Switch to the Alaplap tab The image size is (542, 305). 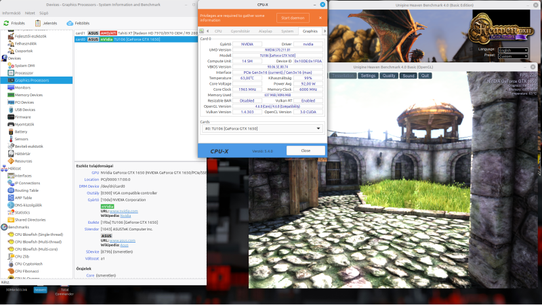pos(266,31)
